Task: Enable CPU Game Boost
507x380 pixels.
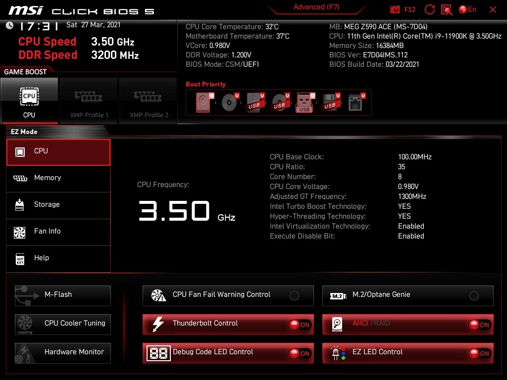Action: click(x=29, y=100)
